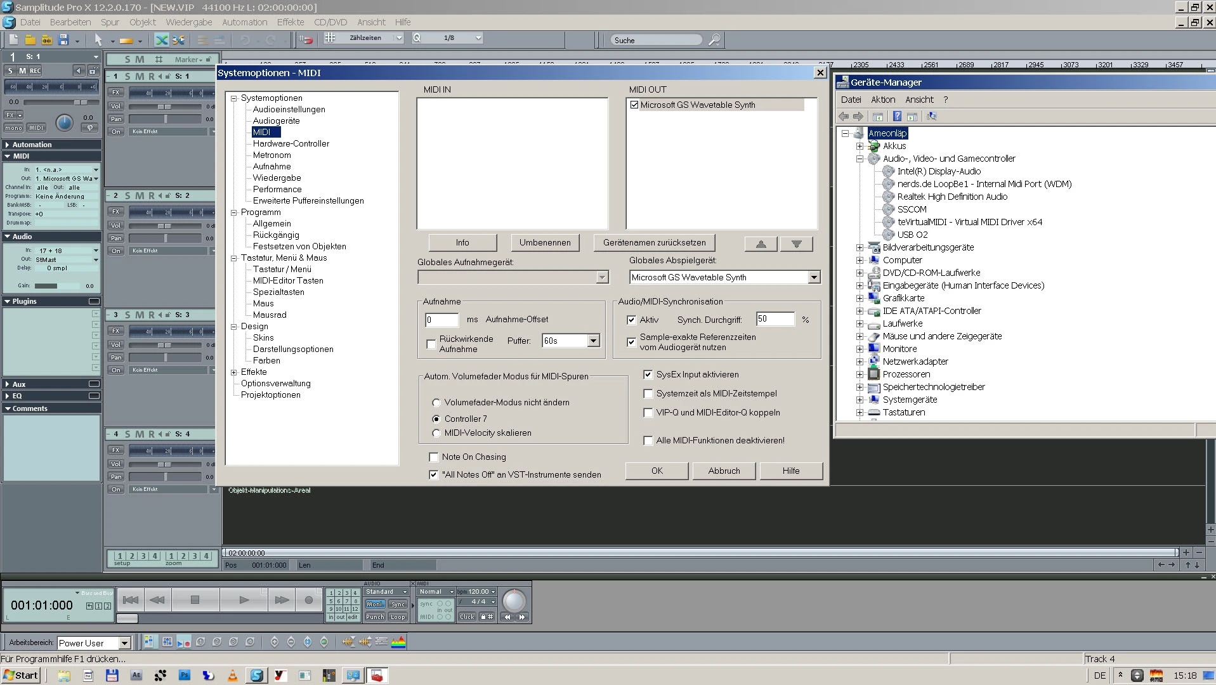
Task: Toggle SysEx Input aktivieren checkbox
Action: pyautogui.click(x=648, y=375)
